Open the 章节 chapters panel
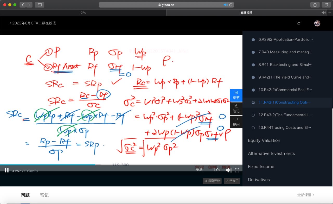Screen dimensions: 333x204 (x=236, y=95)
